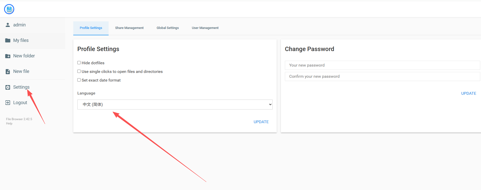Click the New folder plus icon

pyautogui.click(x=8, y=56)
